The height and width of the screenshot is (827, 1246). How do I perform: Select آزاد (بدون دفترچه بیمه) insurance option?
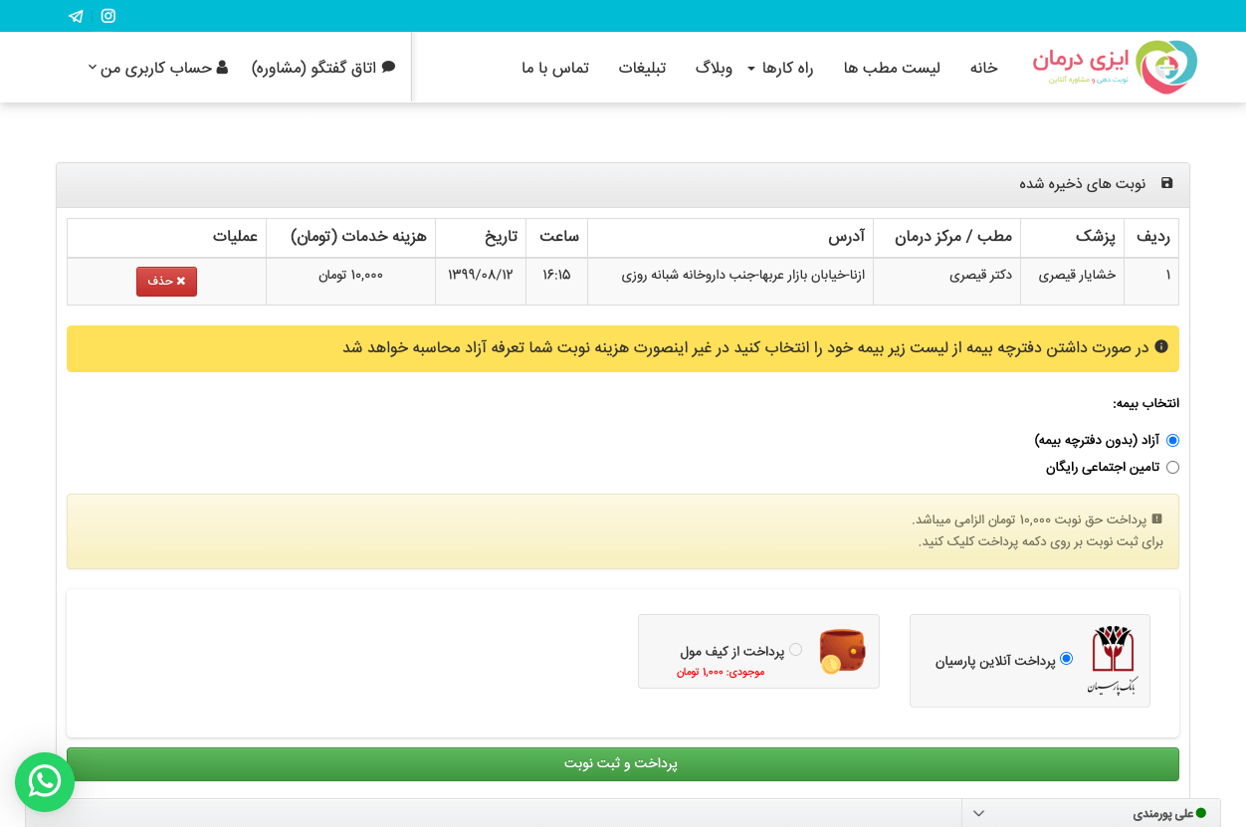point(1172,440)
